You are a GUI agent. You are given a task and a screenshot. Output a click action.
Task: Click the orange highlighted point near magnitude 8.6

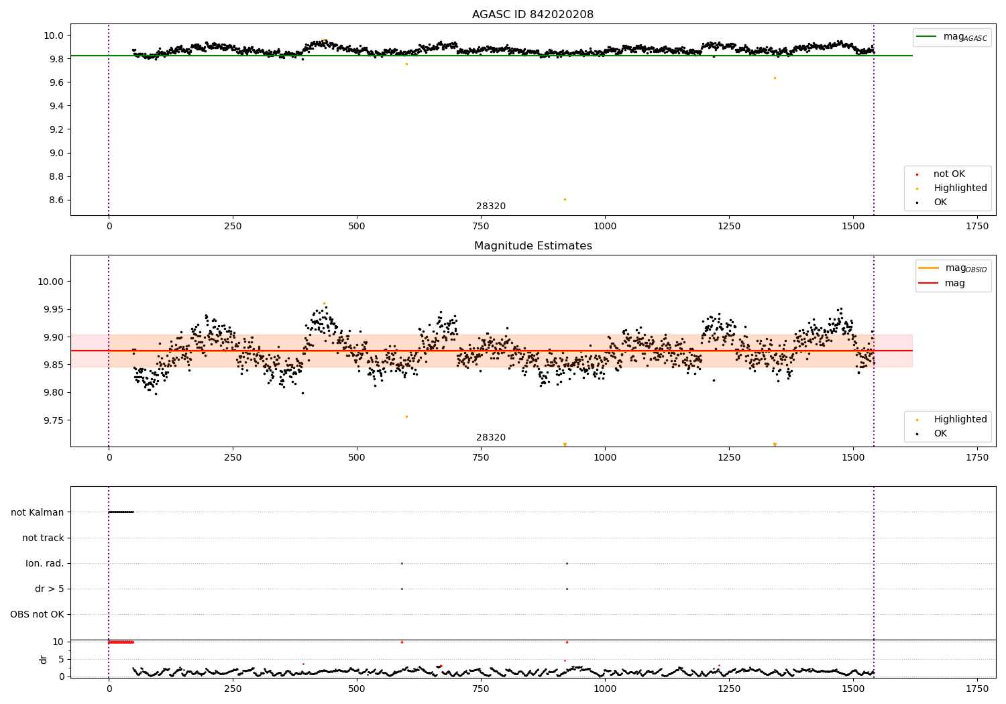(x=565, y=199)
